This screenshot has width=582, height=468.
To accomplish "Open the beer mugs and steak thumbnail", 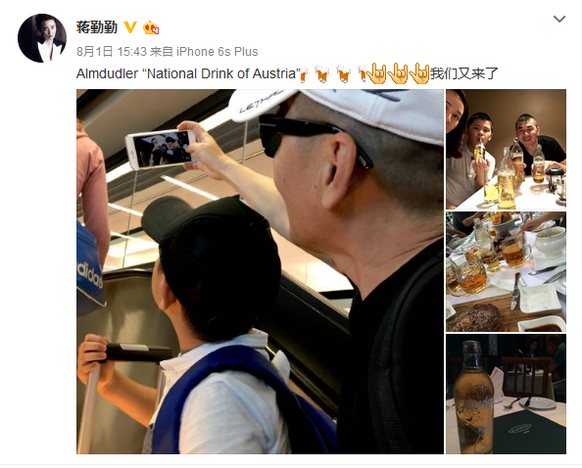I will [506, 272].
